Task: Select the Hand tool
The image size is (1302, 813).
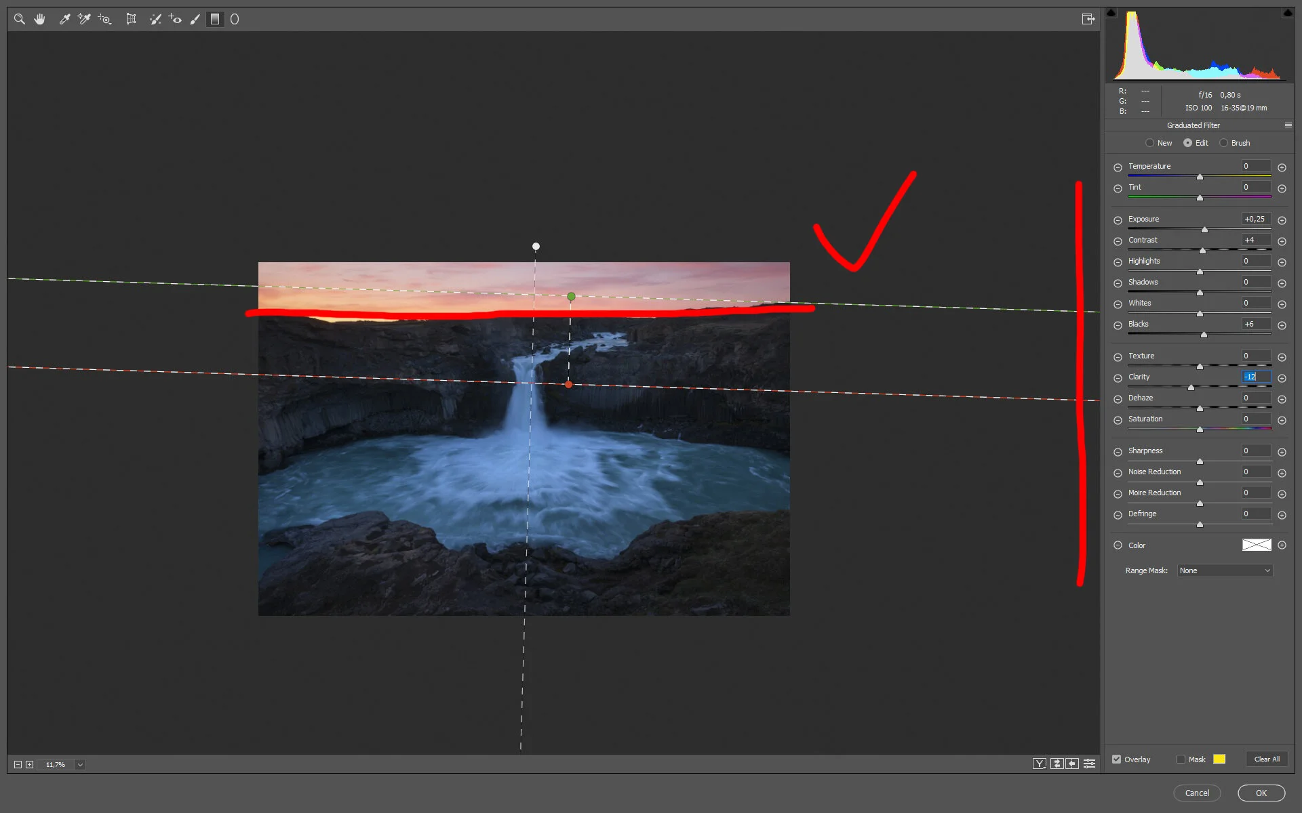Action: point(40,19)
